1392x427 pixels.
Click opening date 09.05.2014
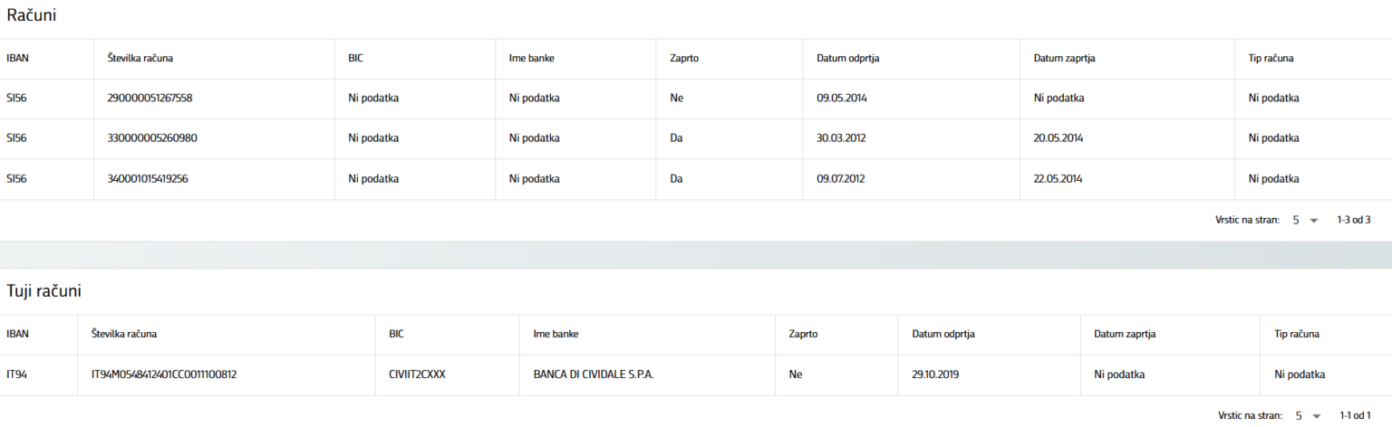[843, 98]
